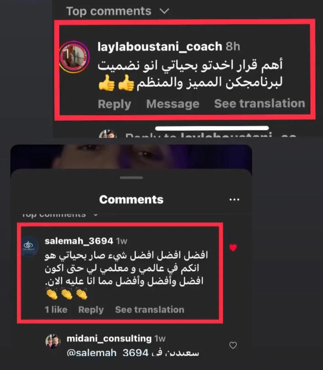
Task: Like midani_consulting reply with heart outline
Action: tap(233, 345)
